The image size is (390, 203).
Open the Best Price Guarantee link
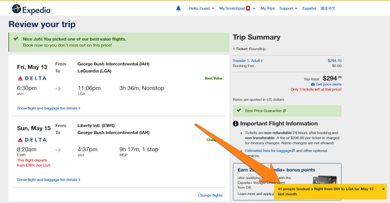point(265,111)
